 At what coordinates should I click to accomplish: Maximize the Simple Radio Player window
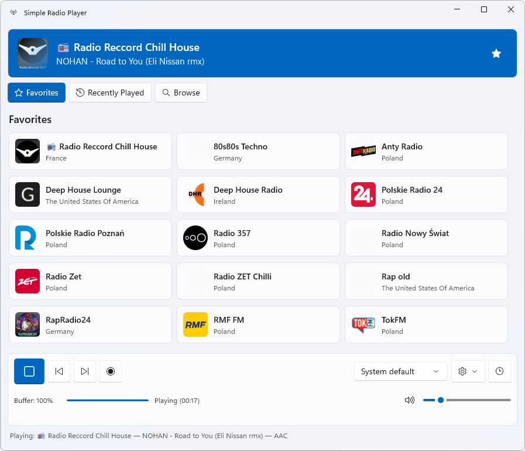(484, 9)
